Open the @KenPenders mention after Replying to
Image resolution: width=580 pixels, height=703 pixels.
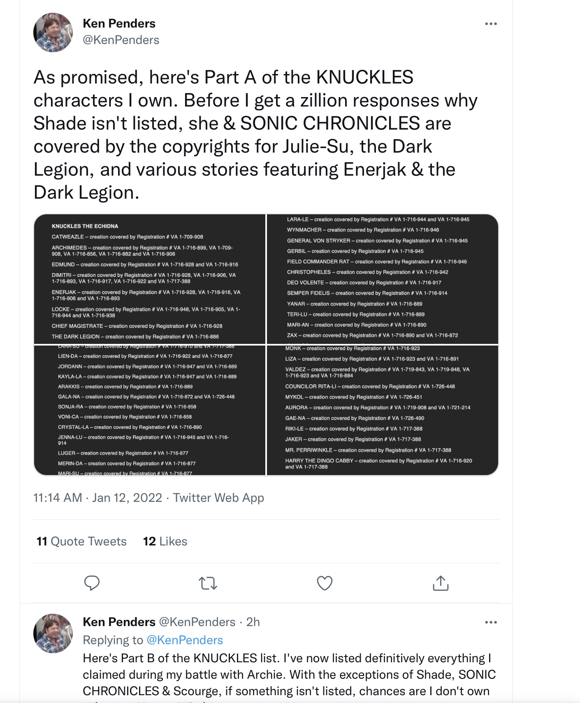pos(185,640)
